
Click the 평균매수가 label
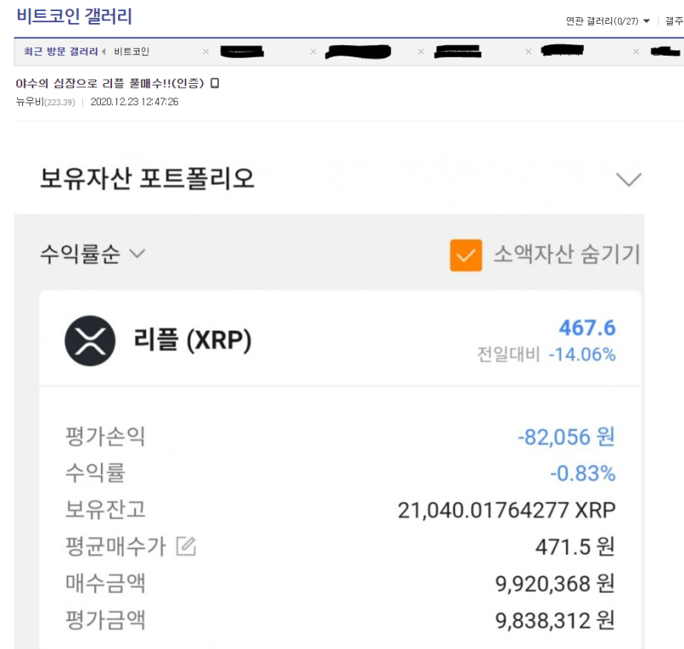click(x=115, y=546)
